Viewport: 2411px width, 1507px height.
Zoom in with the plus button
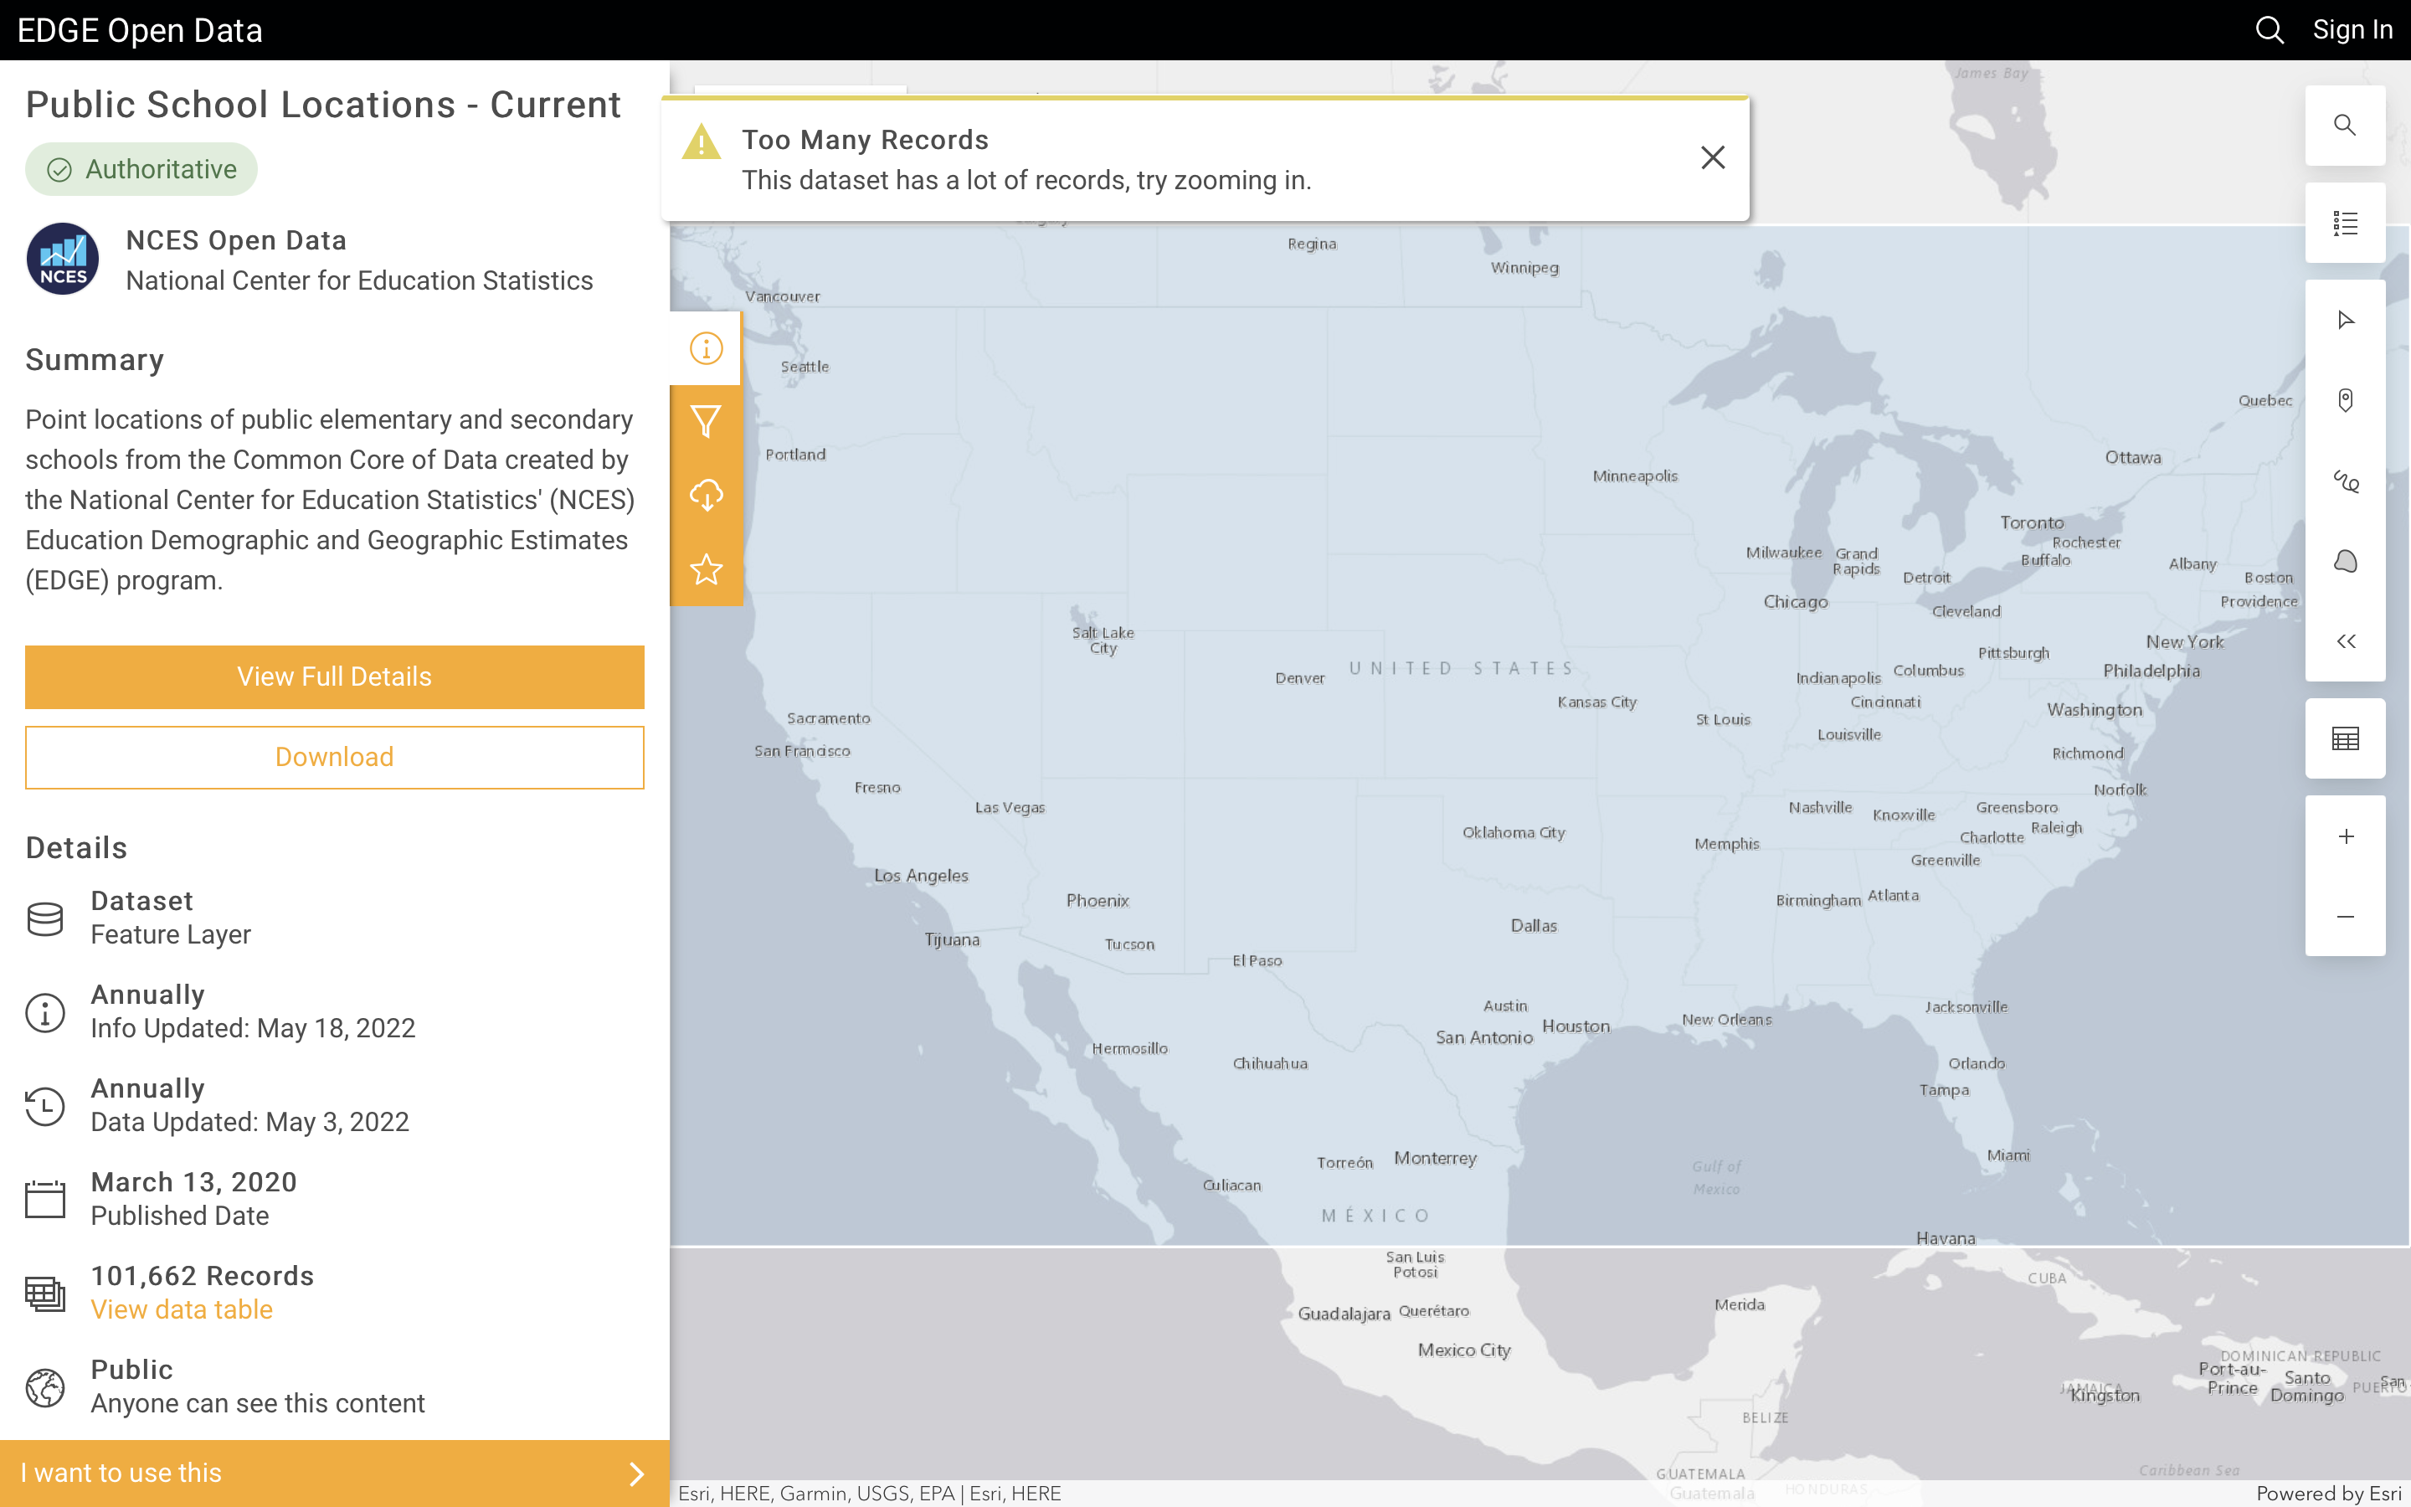(x=2345, y=836)
